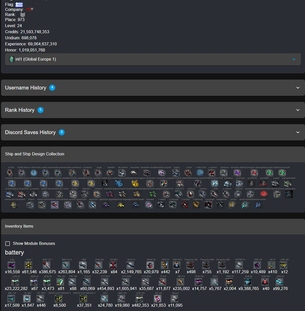305x311 pixels.
Task: Click the red helmet item showing x40
Action: coord(265,282)
